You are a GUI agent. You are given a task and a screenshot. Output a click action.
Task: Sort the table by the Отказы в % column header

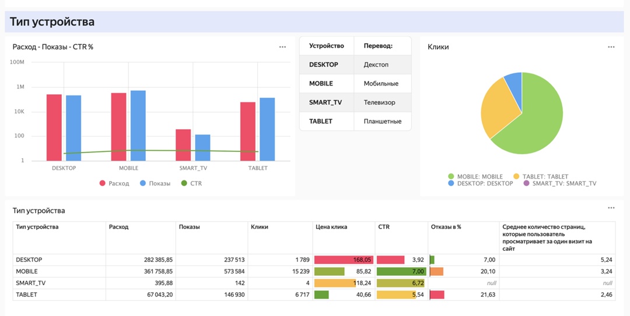446,227
